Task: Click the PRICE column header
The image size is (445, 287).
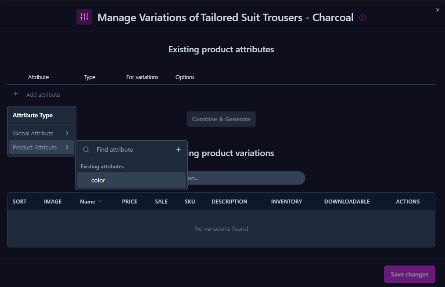Action: click(x=129, y=201)
